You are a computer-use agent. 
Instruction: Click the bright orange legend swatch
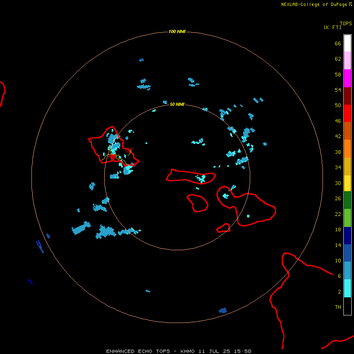point(347,149)
